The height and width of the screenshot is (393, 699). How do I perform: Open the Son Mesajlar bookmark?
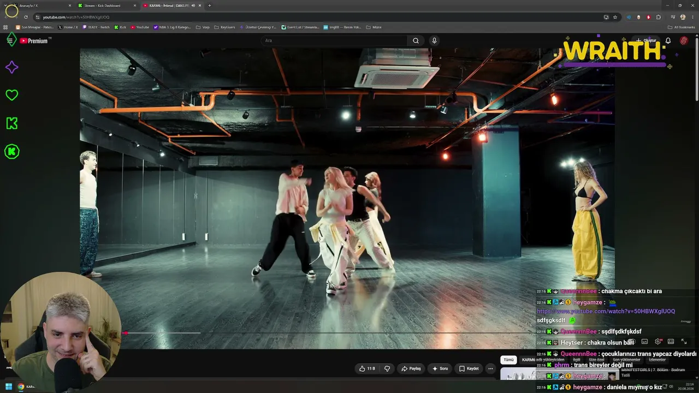(x=35, y=27)
